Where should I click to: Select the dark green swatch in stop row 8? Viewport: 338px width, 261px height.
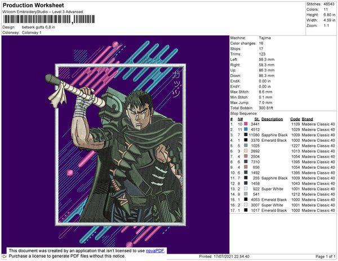[246, 162]
